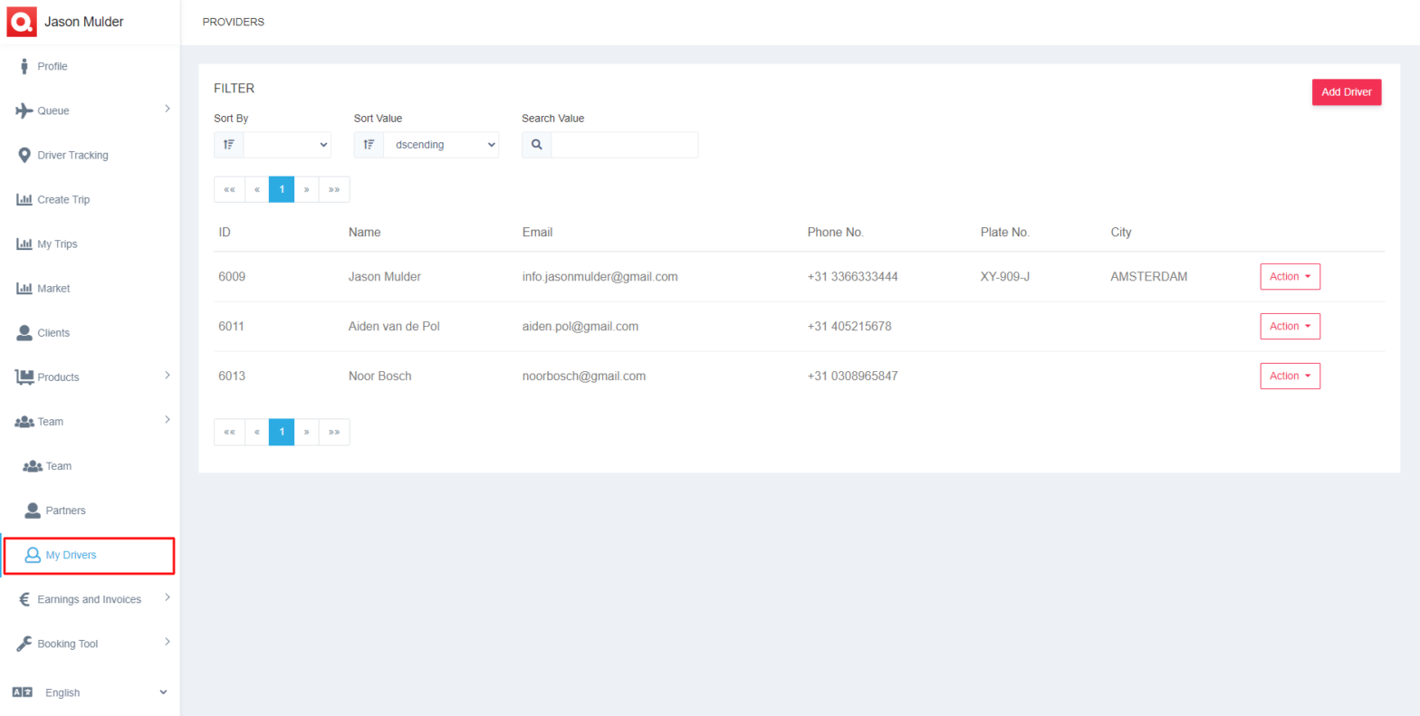The height and width of the screenshot is (716, 1420).
Task: Open Create Trip from the sidebar
Action: pos(63,200)
